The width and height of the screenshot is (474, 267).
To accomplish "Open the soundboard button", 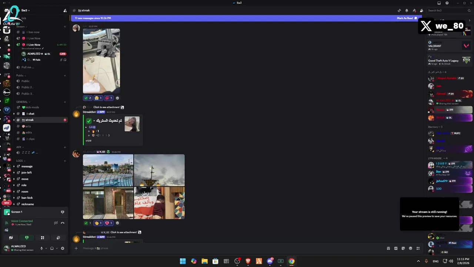I will [58, 238].
